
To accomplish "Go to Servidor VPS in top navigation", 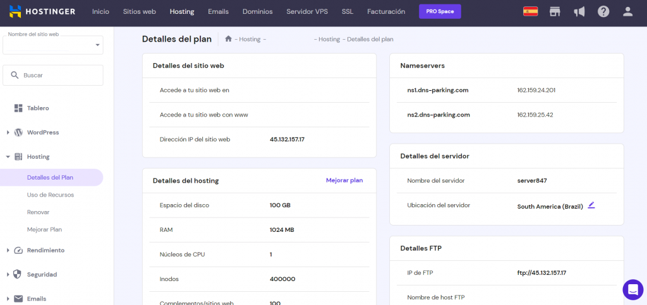I will click(x=307, y=11).
